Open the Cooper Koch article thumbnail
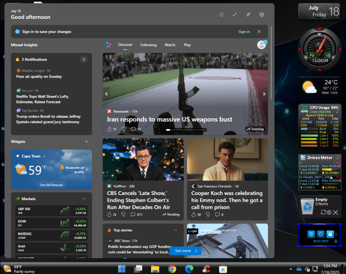 click(x=228, y=159)
